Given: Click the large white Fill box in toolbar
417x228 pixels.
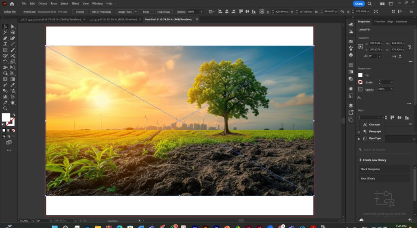Looking at the screenshot, I should [x=6, y=117].
